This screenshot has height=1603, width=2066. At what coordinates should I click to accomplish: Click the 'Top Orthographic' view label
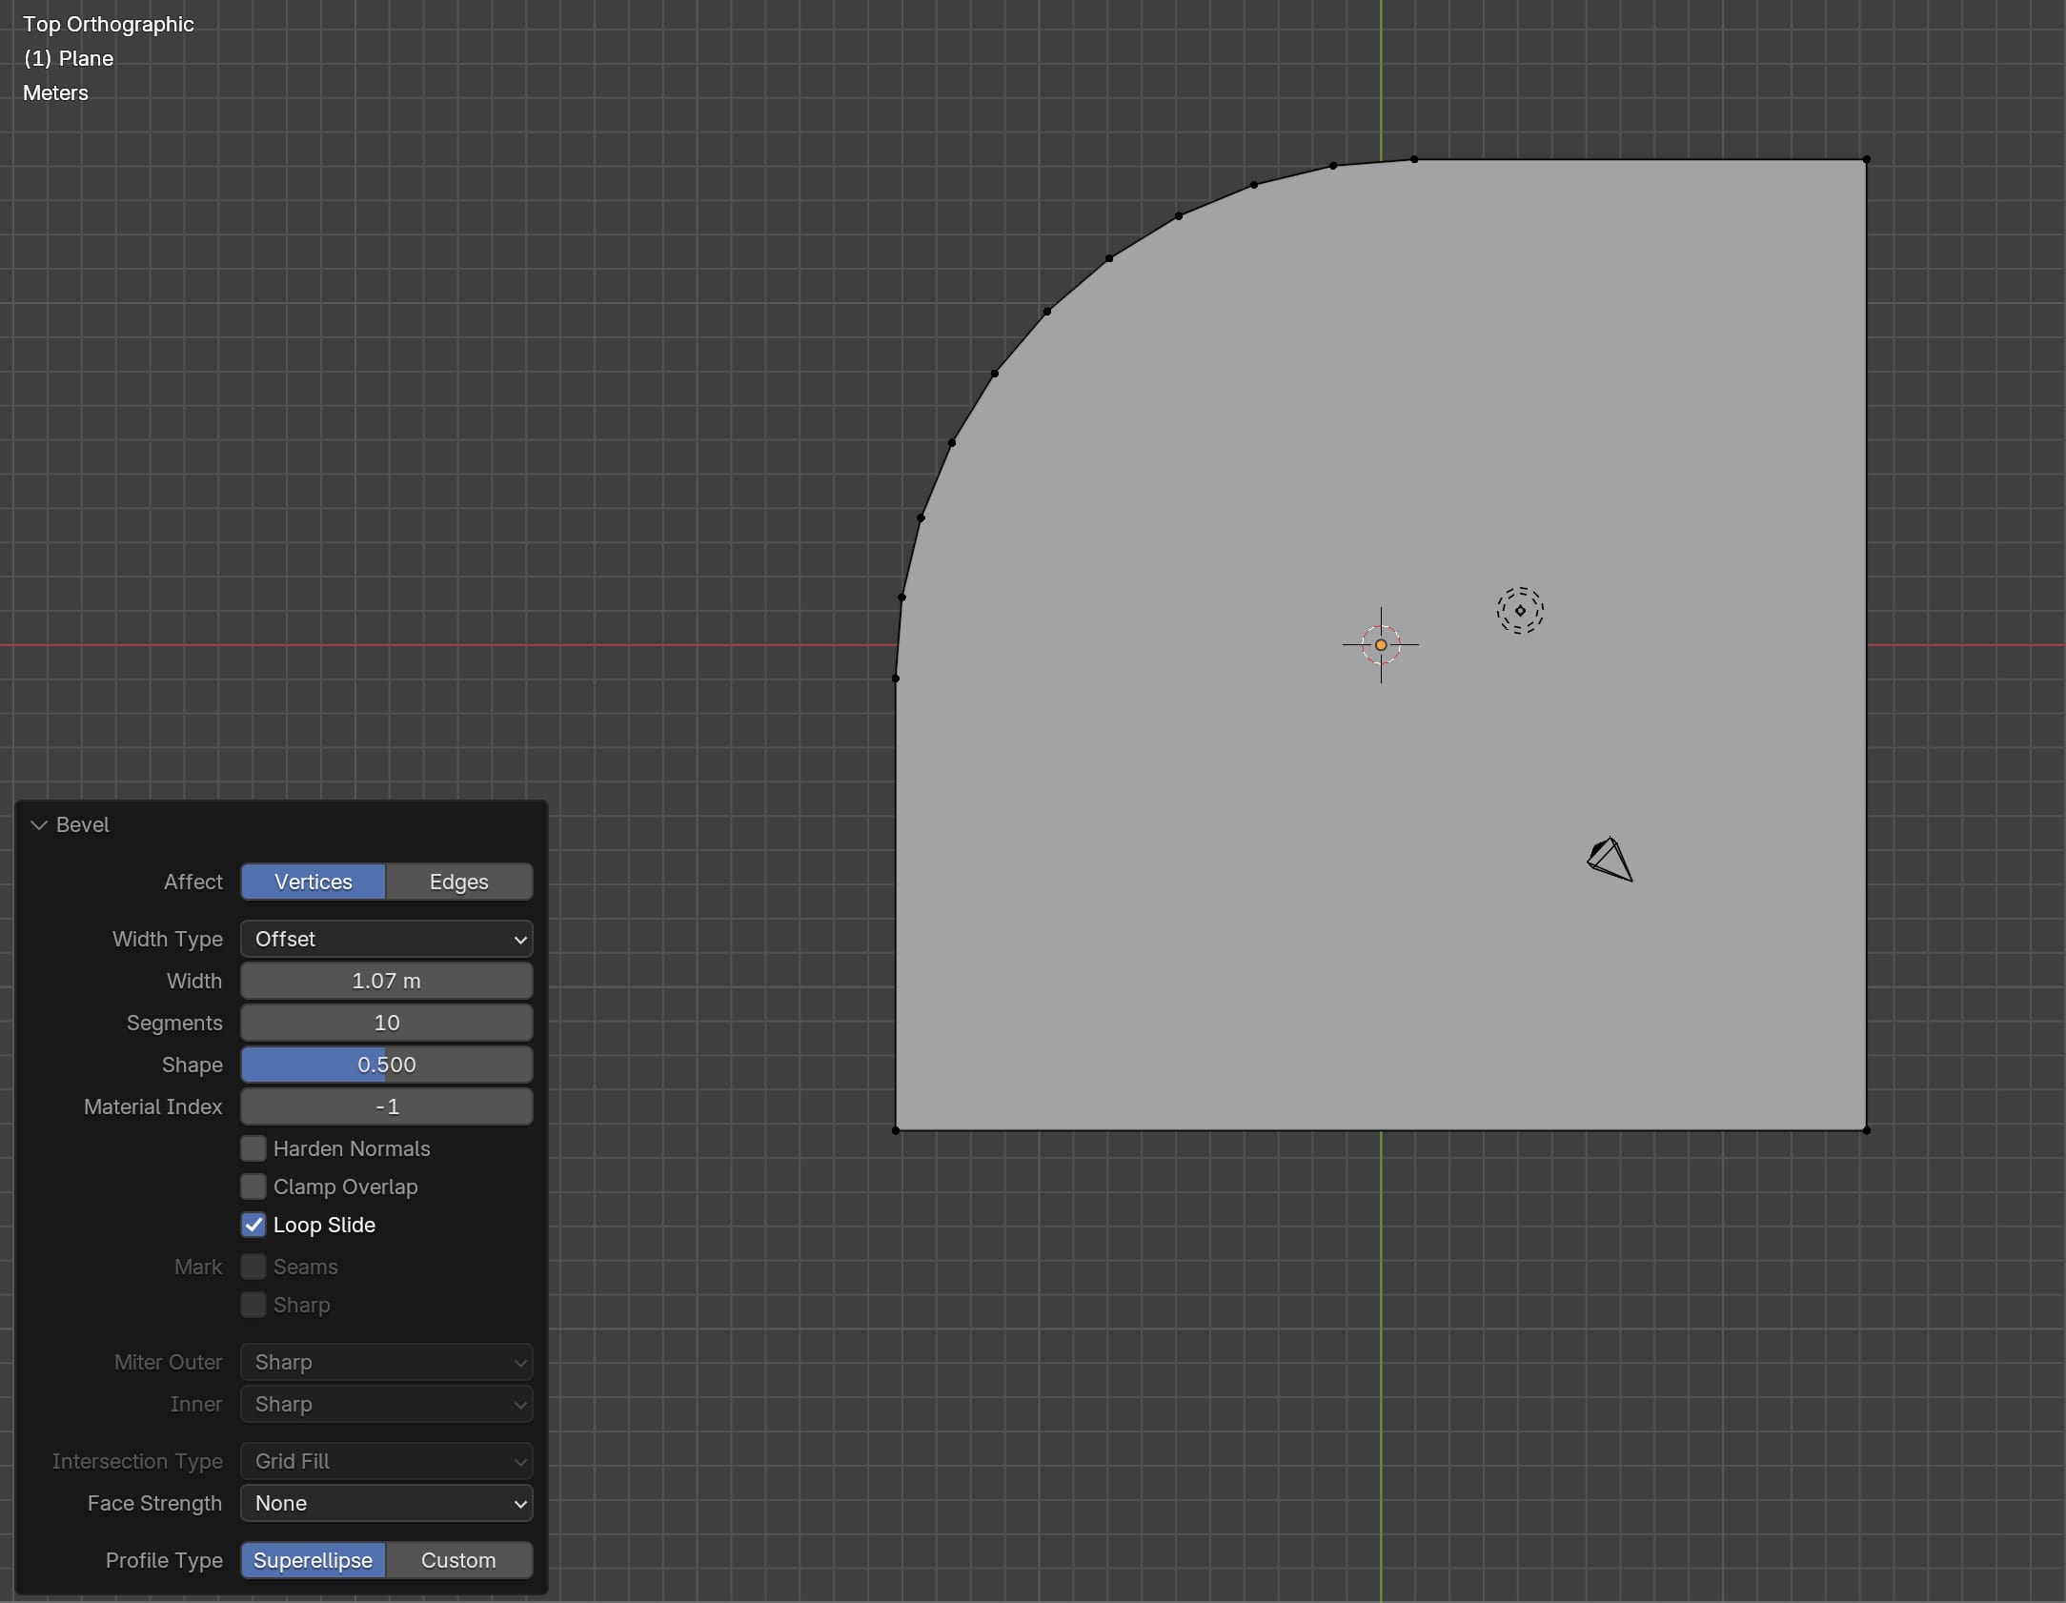[x=108, y=25]
